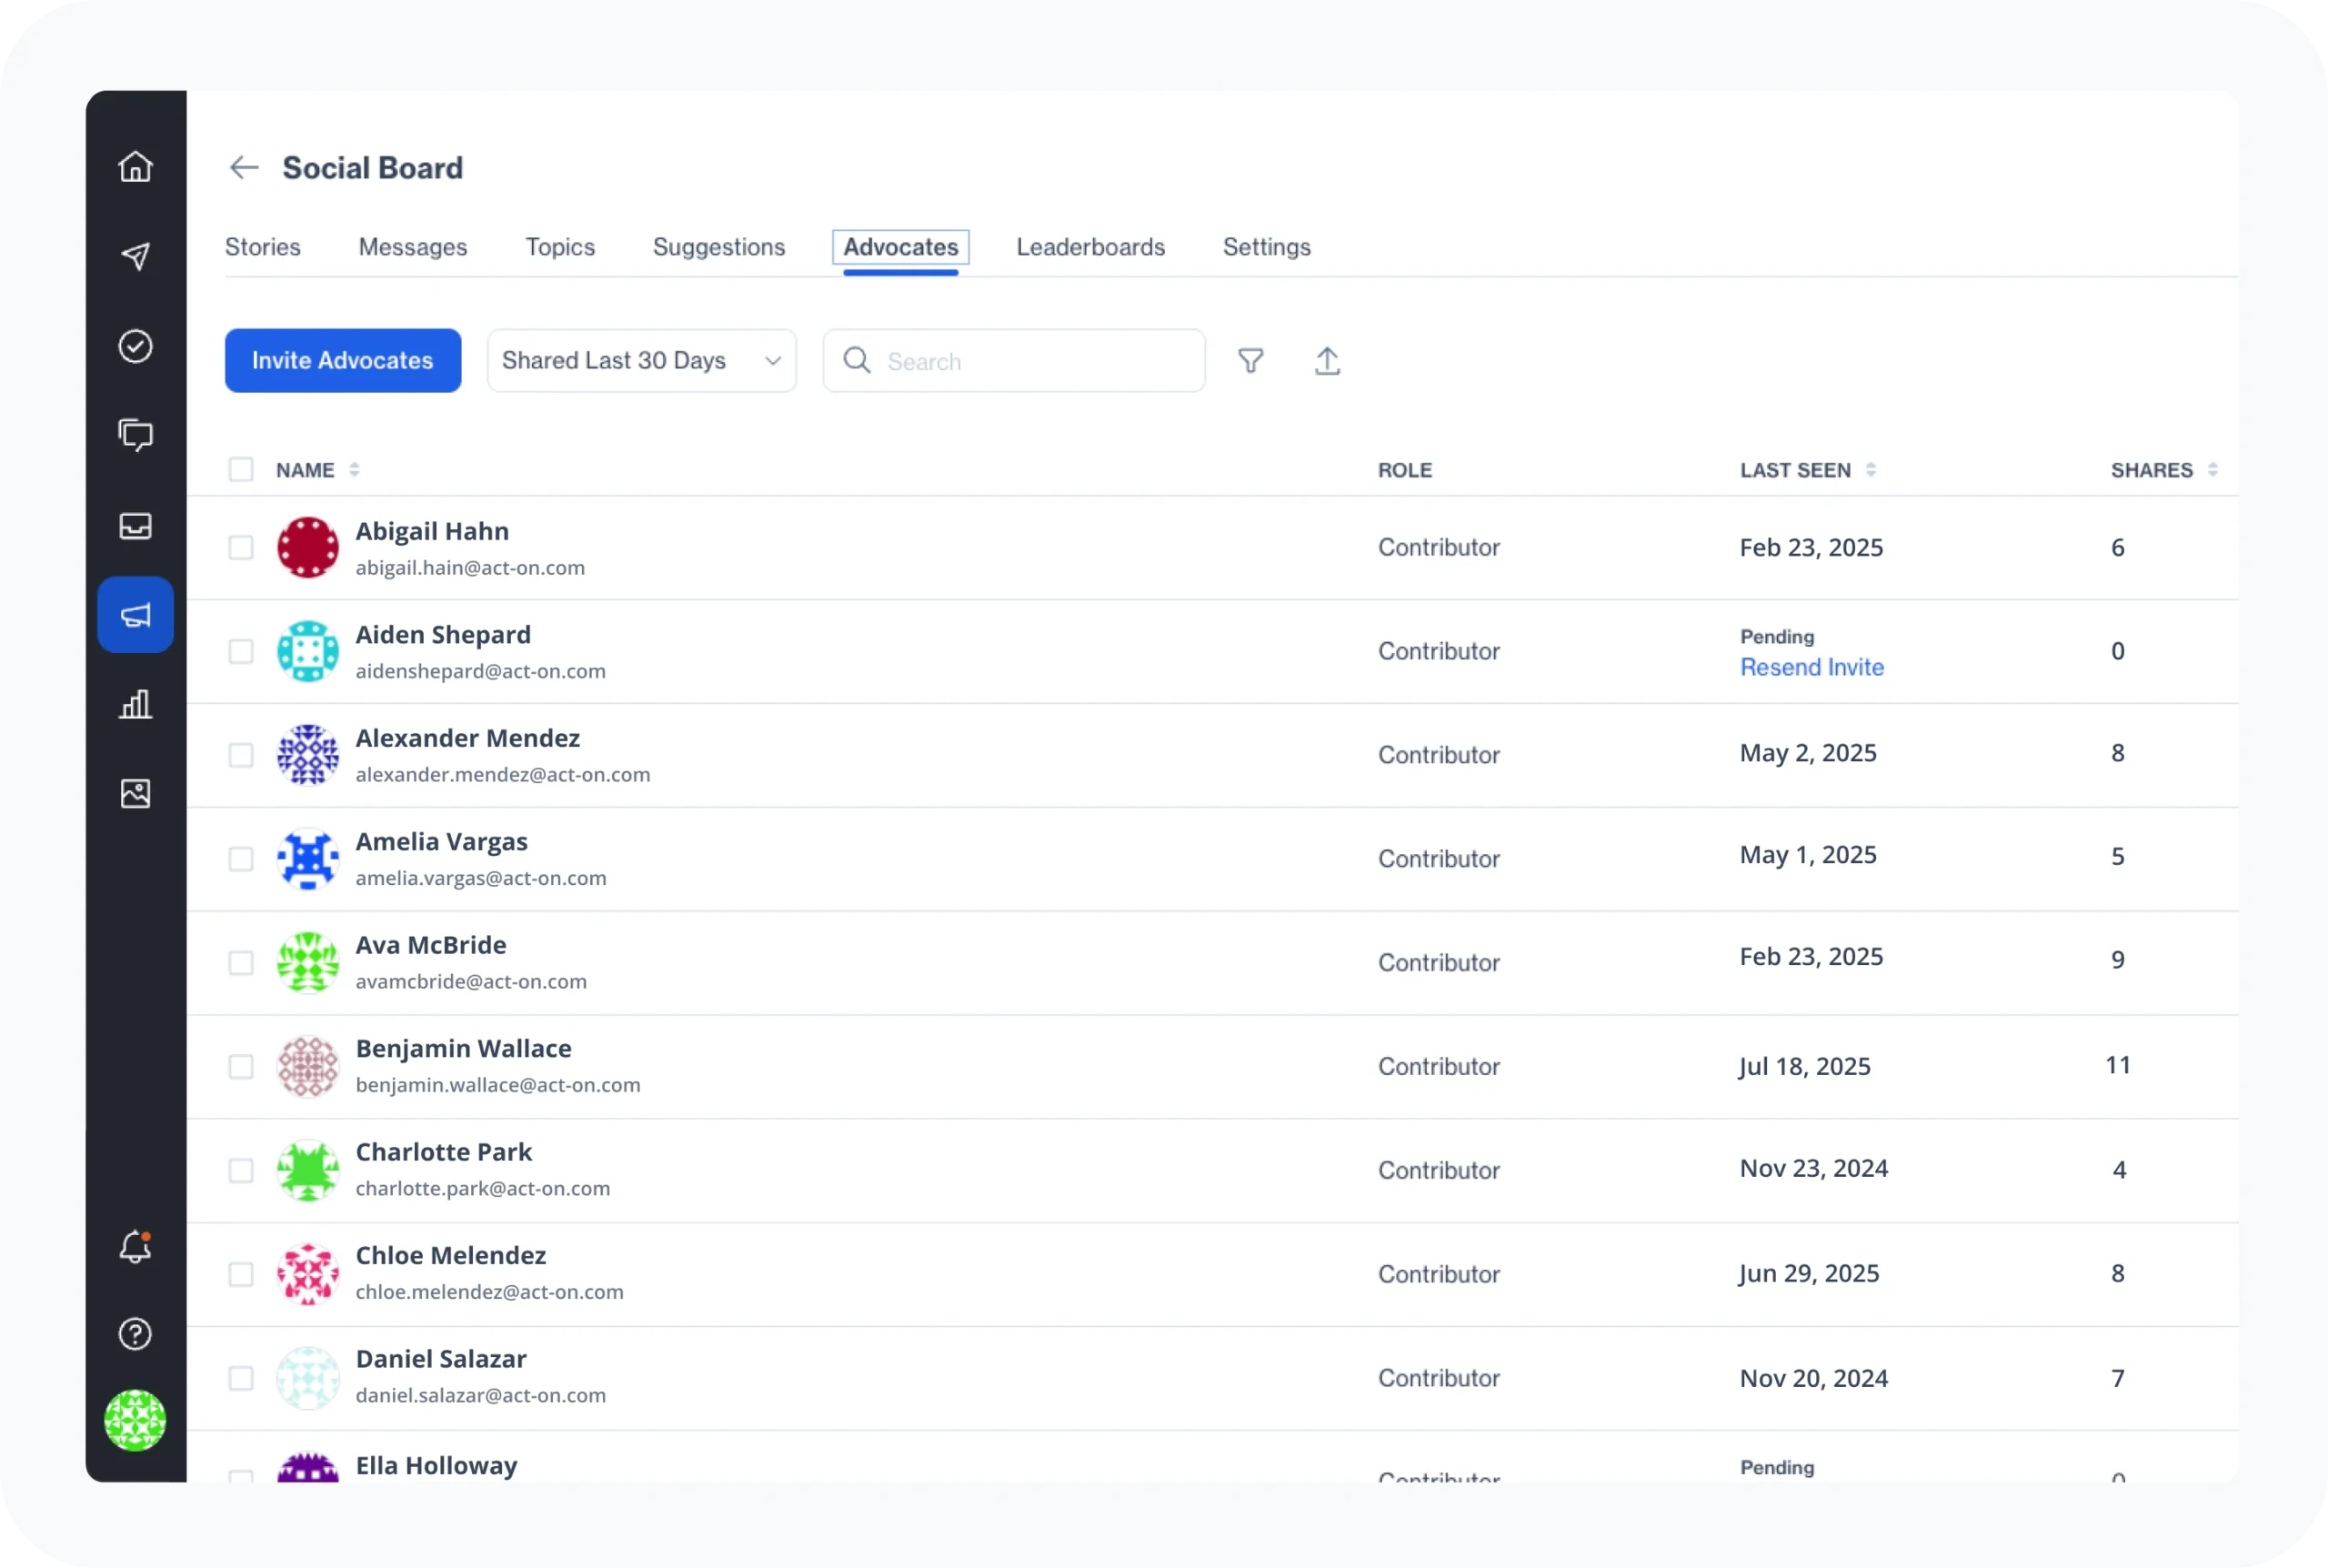Sort by Name column arrows
2328x1568 pixels.
[x=354, y=469]
